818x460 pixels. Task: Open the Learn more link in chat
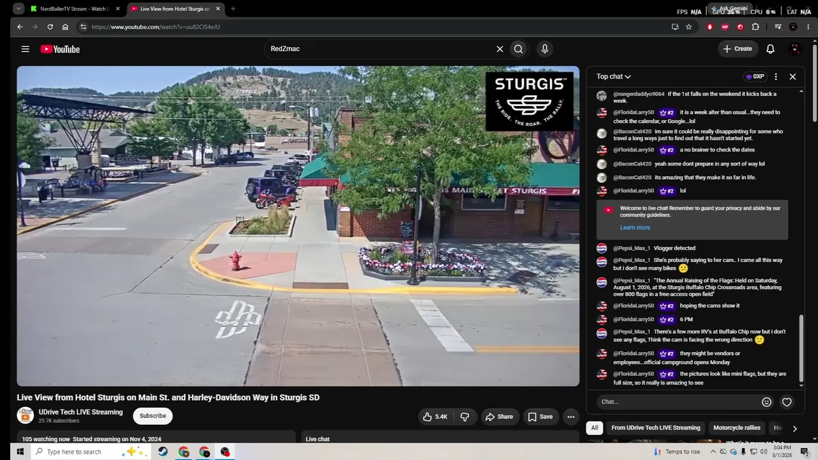click(x=635, y=227)
